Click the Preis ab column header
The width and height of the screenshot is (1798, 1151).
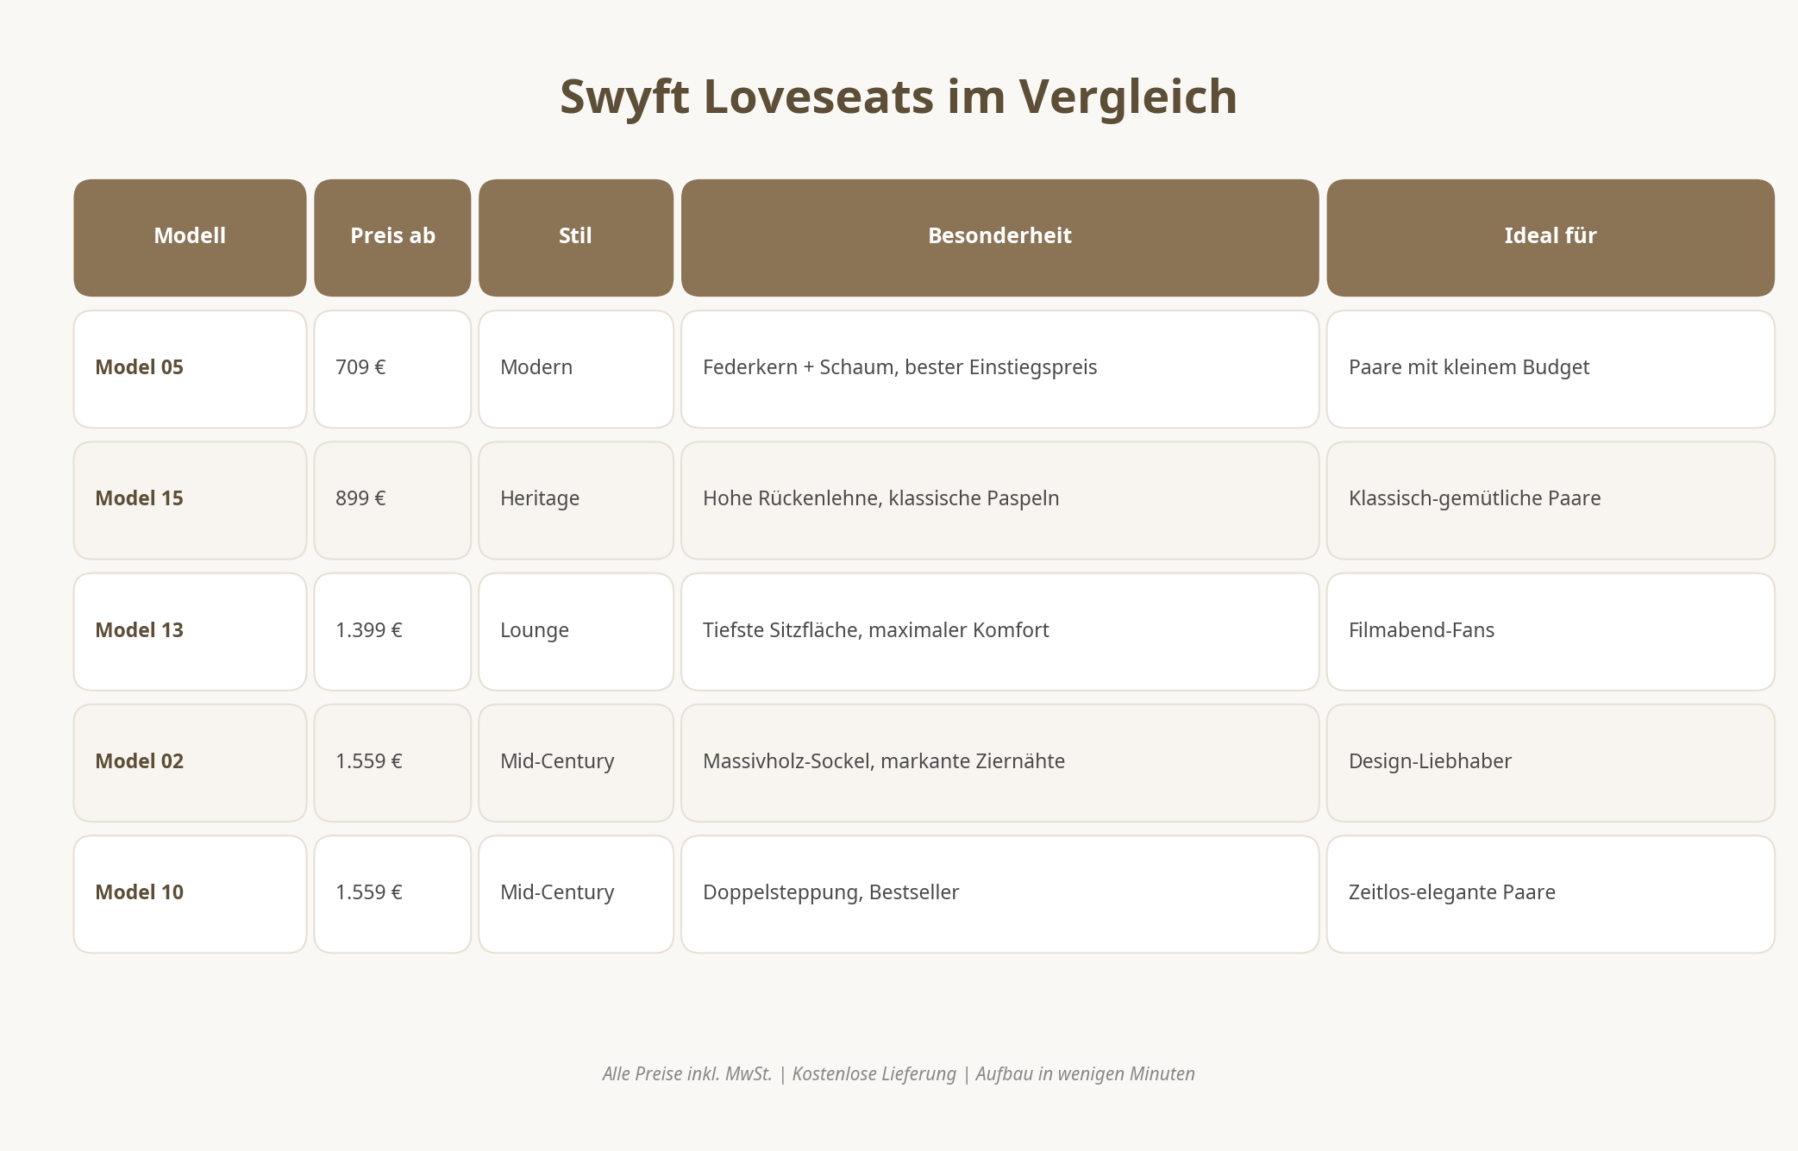392,236
